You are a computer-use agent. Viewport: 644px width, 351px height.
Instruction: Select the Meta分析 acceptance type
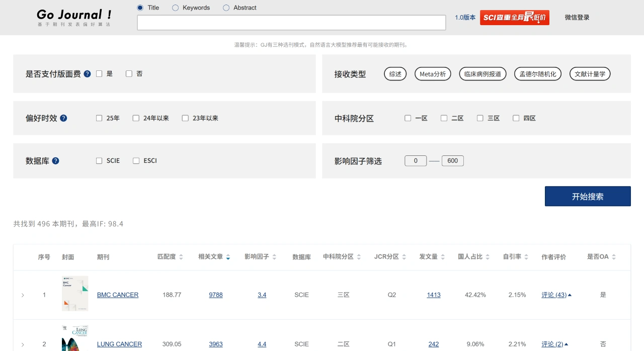pos(433,74)
